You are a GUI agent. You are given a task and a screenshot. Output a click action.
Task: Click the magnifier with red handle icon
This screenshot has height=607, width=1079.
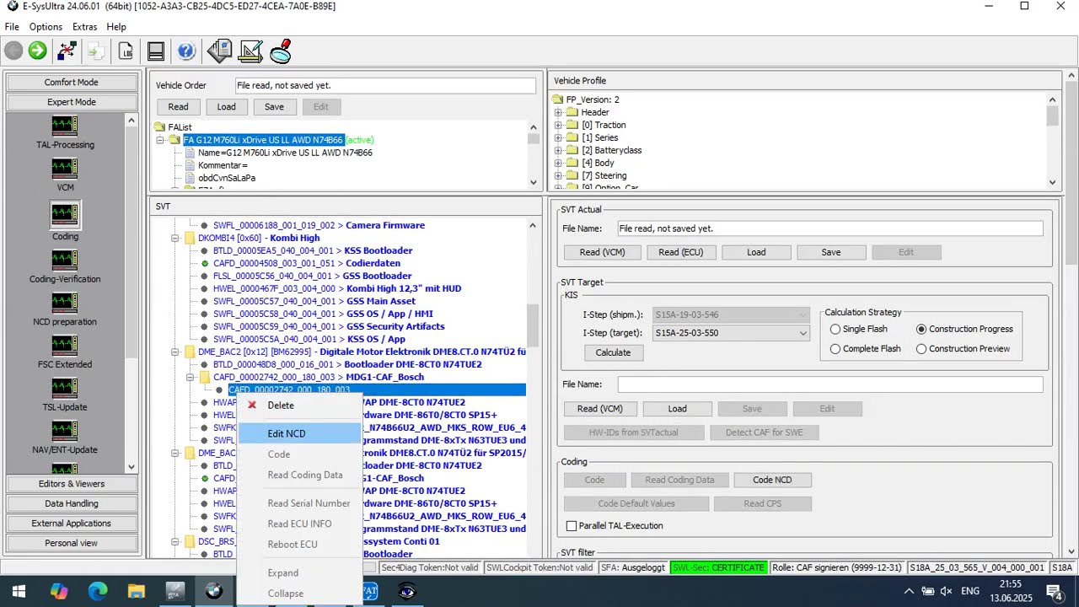click(281, 51)
